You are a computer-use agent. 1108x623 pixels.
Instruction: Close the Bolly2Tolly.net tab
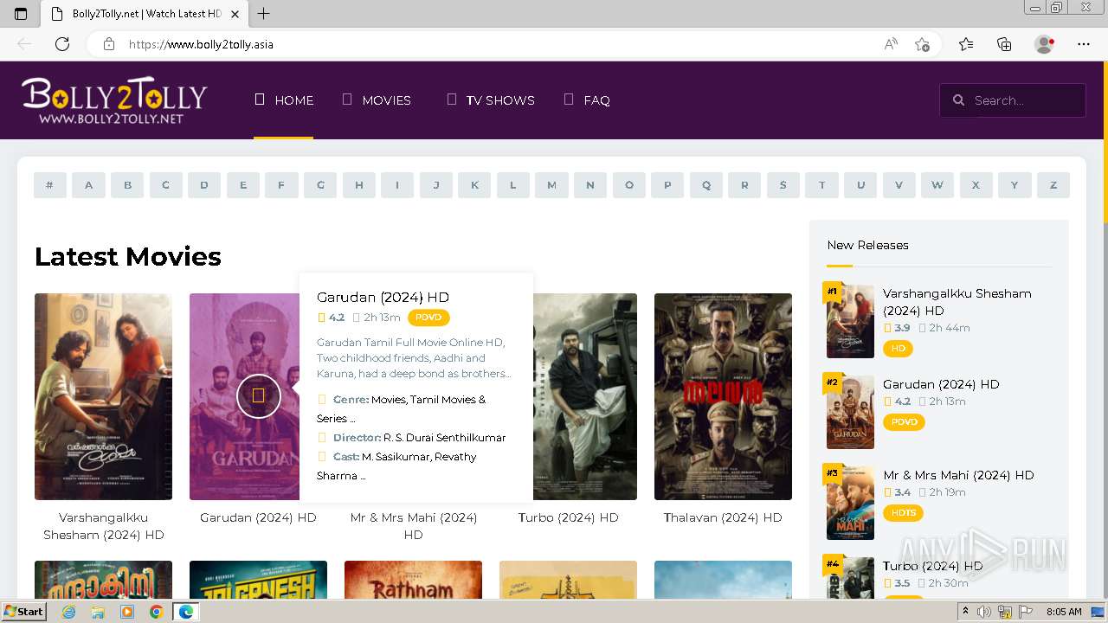click(235, 14)
